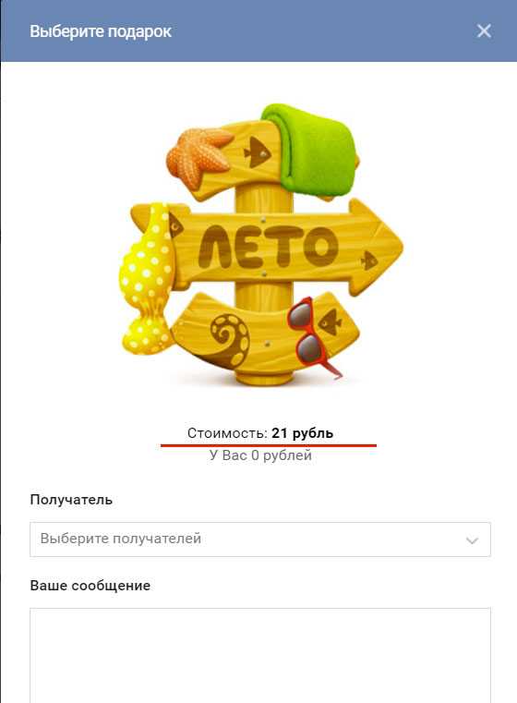Click the fish symbol on the top arrow

[258, 152]
